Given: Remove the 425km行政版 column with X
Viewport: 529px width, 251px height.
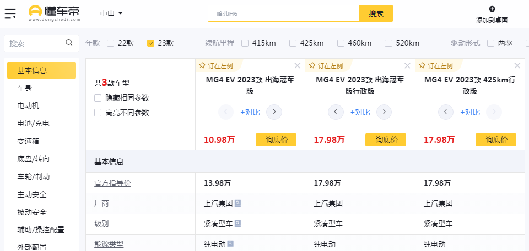Looking at the screenshot, I should (x=517, y=65).
